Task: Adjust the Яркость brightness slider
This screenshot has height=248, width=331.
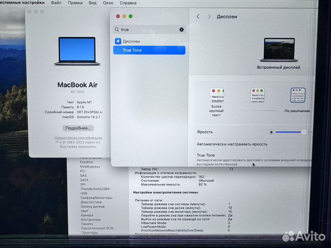Action: (x=291, y=132)
